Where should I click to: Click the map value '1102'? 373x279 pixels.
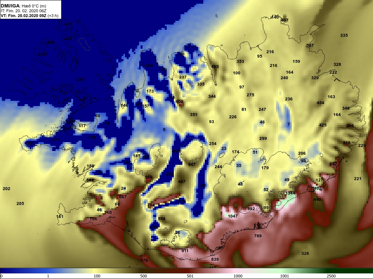point(317,189)
